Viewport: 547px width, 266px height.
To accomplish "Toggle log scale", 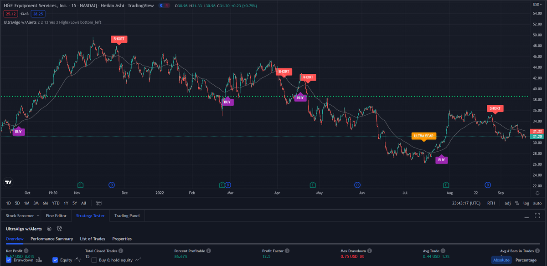I will (526, 203).
